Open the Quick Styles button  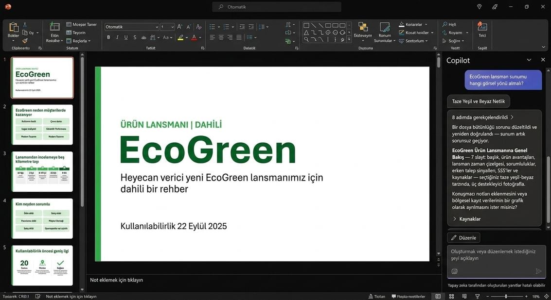(385, 32)
